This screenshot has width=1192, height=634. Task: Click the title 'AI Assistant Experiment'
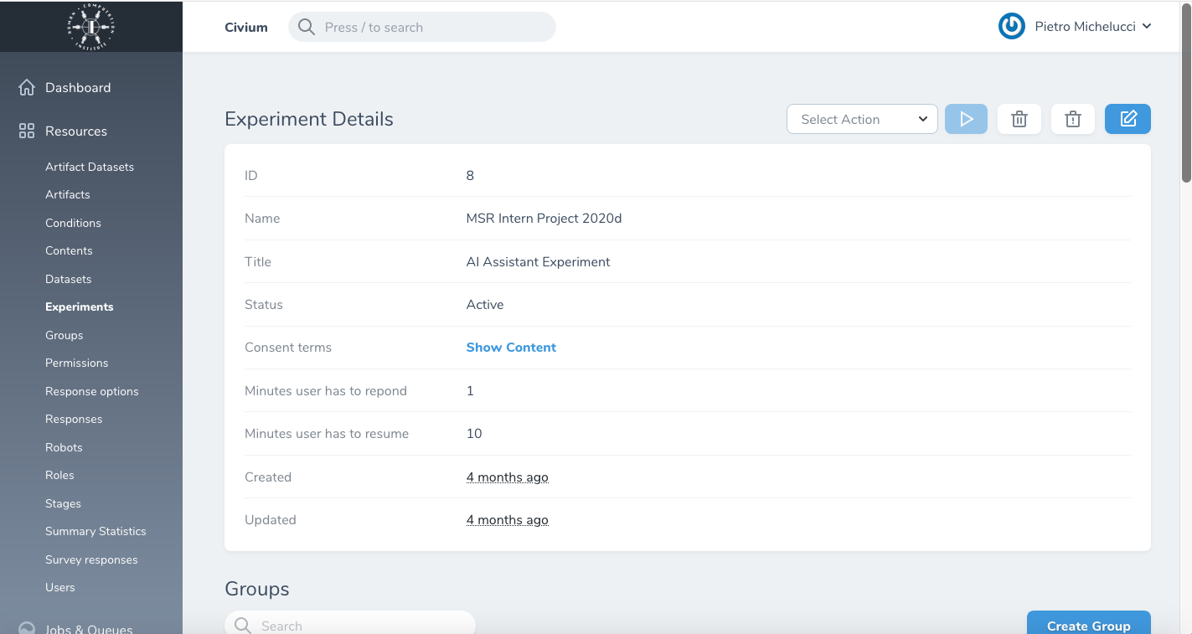(538, 262)
